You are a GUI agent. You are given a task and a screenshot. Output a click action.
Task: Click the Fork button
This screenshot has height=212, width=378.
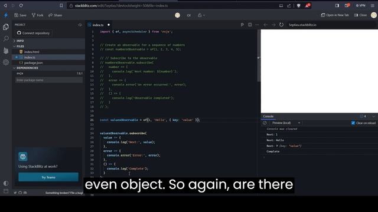pyautogui.click(x=37, y=15)
